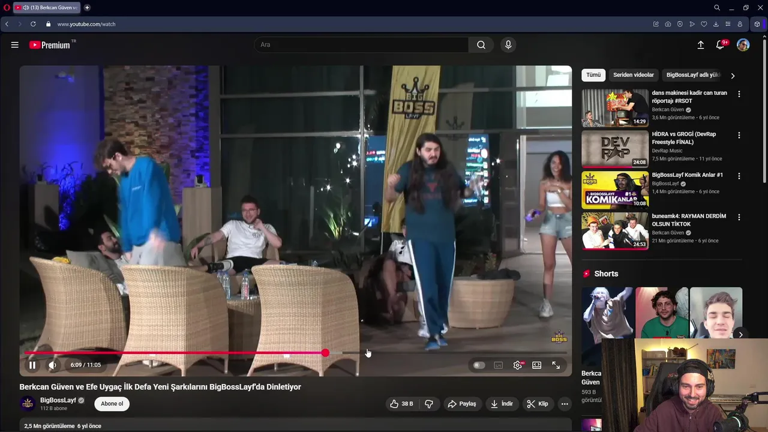
Task: Enter full screen mode
Action: [x=556, y=365]
